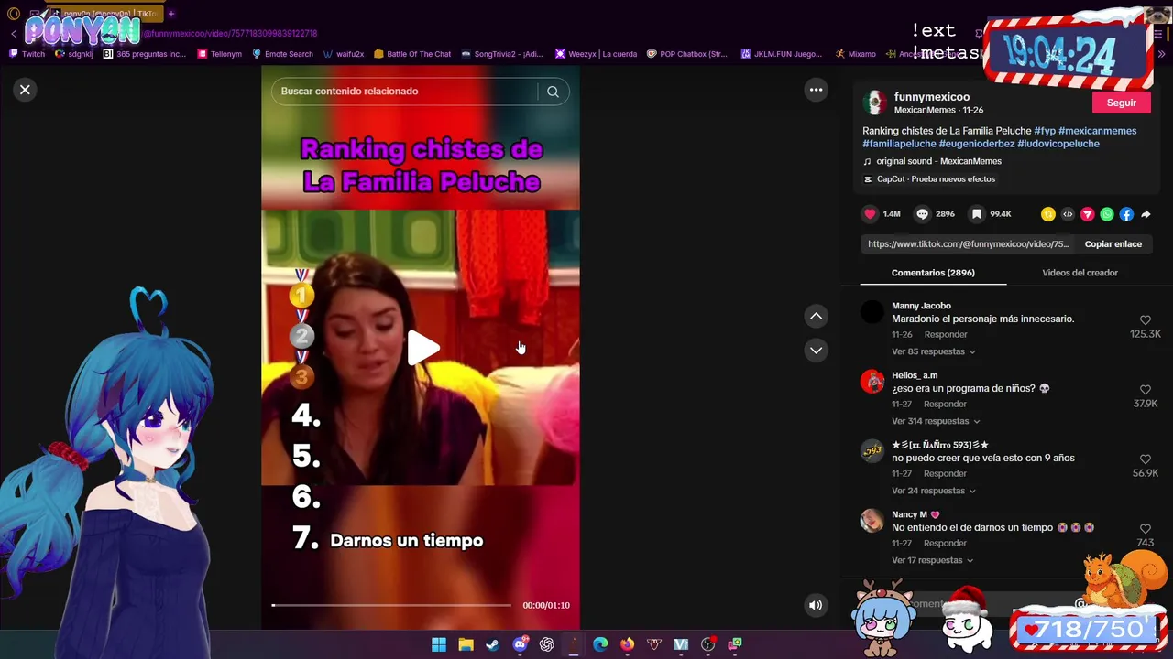1173x659 pixels.
Task: Open Firefox from the taskbar
Action: pos(627,644)
